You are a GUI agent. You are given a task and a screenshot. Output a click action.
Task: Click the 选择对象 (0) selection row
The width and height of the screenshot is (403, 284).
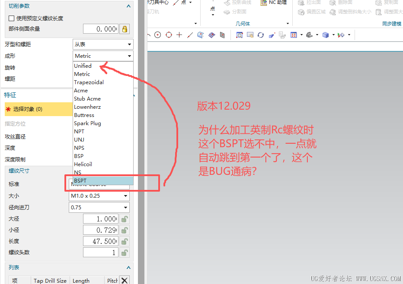click(39, 109)
